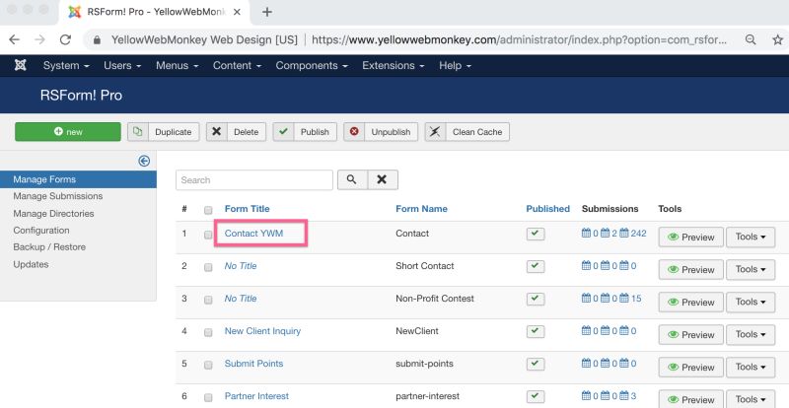Viewport: 789px width, 408px height.
Task: Click the Duplicate button
Action: click(164, 132)
